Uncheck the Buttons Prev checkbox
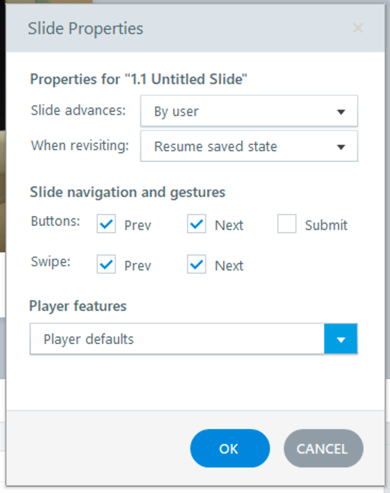 (106, 225)
